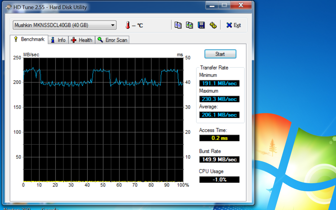
Task: Click the Burst Rate 149.9 MB/sec value
Action: [219, 160]
